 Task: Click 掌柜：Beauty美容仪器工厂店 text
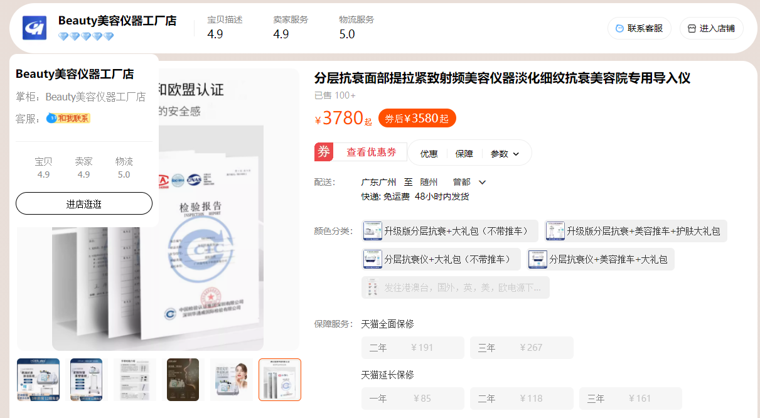click(x=81, y=97)
